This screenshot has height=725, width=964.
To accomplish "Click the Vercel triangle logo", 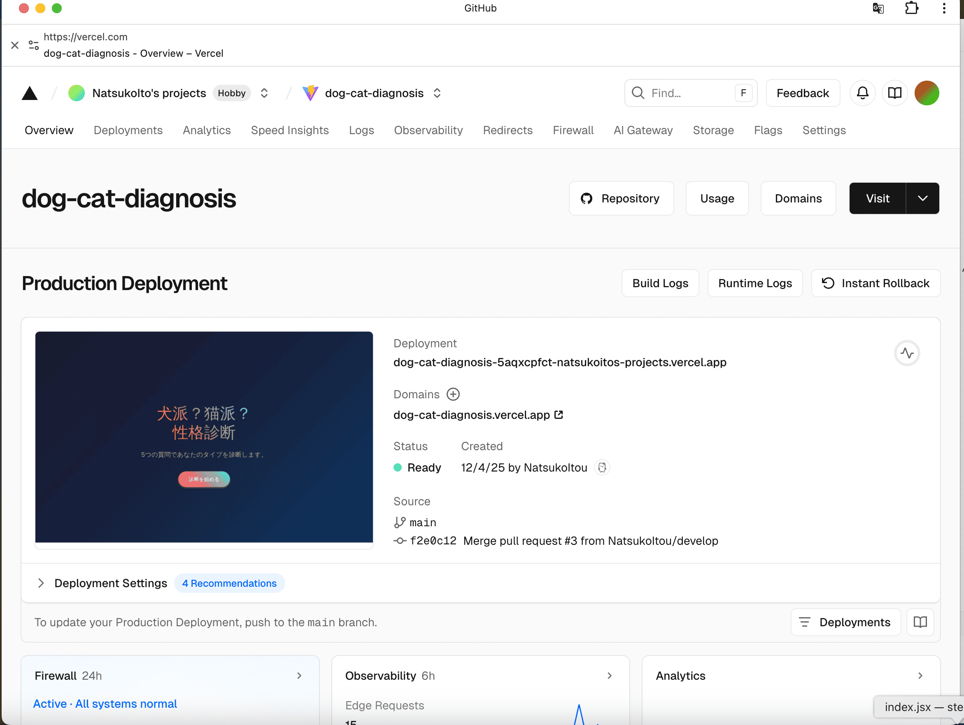I will coord(30,93).
